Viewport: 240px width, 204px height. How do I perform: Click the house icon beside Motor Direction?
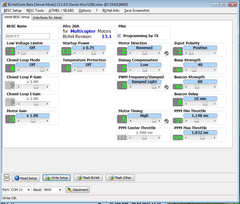point(166,53)
